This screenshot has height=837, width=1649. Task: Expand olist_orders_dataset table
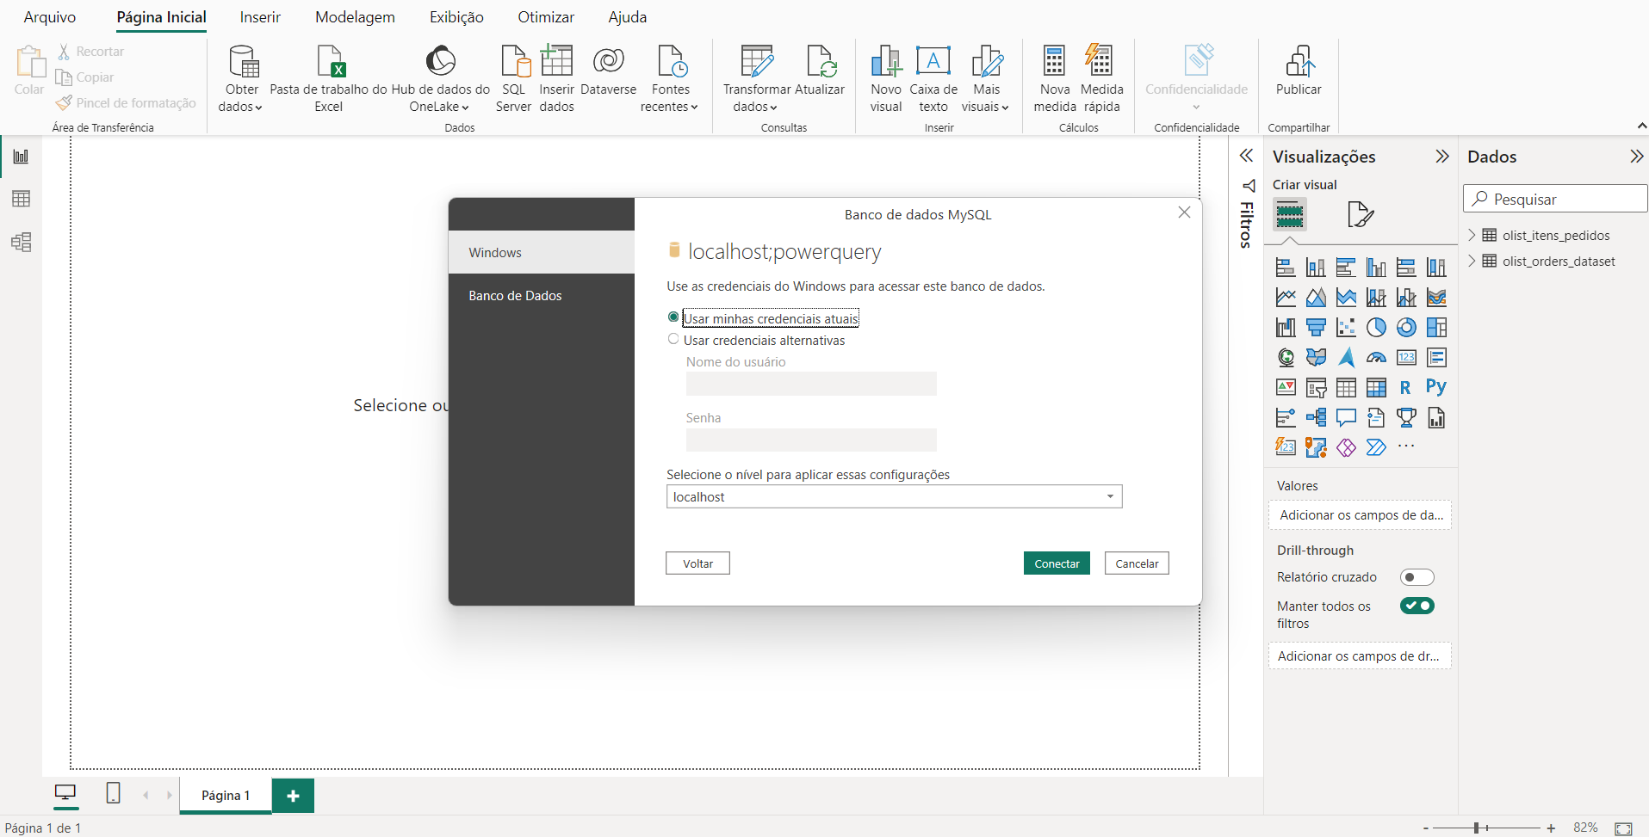click(x=1472, y=261)
